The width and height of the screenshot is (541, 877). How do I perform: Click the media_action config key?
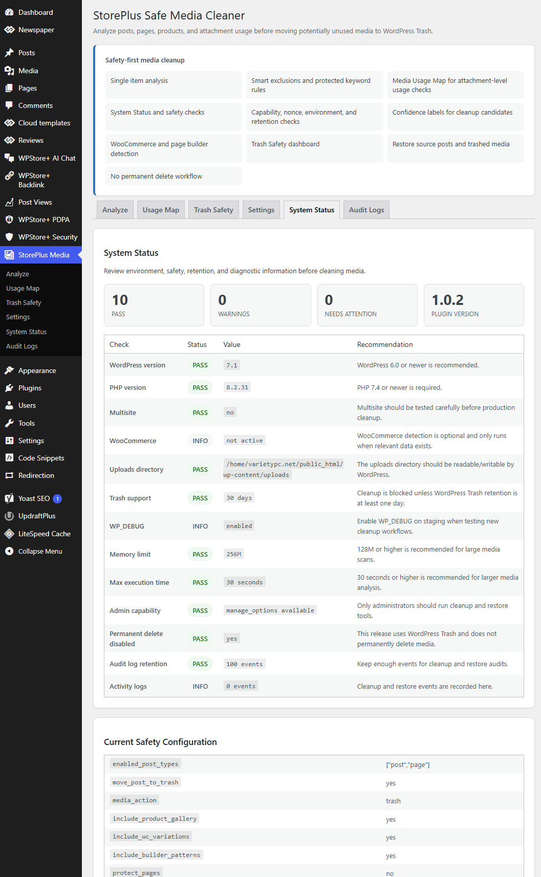pyautogui.click(x=135, y=800)
